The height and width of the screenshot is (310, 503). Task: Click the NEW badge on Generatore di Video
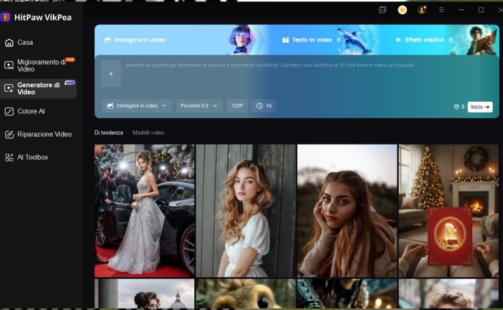pyautogui.click(x=70, y=82)
